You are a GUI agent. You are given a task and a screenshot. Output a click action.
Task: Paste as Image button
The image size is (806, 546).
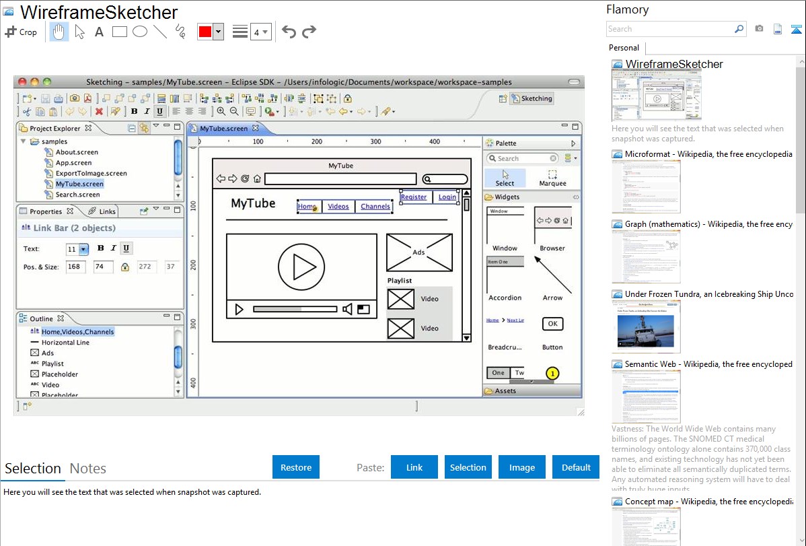[521, 467]
